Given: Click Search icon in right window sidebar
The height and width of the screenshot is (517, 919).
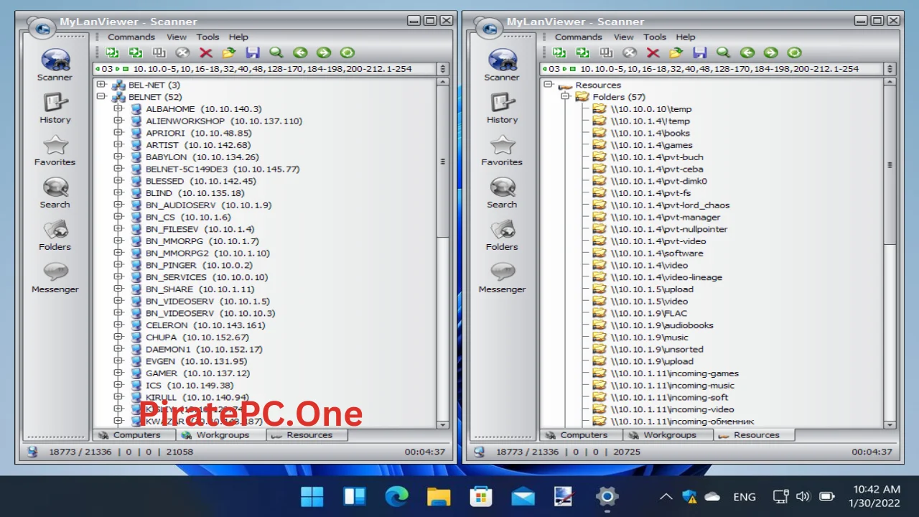Looking at the screenshot, I should click(503, 187).
